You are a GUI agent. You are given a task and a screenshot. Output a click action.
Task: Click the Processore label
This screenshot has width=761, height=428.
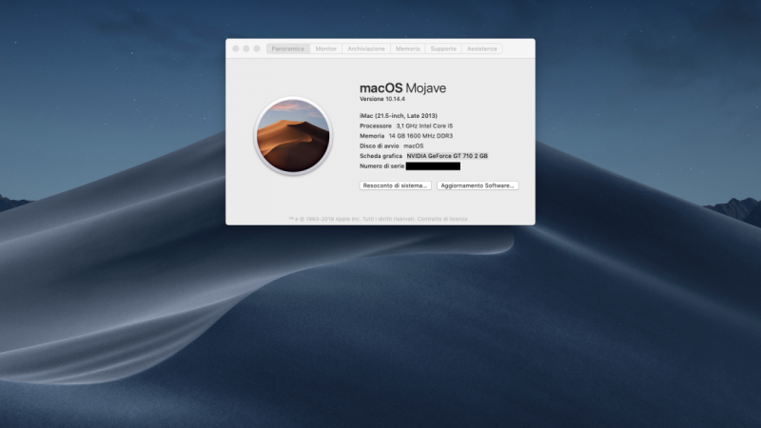[376, 126]
